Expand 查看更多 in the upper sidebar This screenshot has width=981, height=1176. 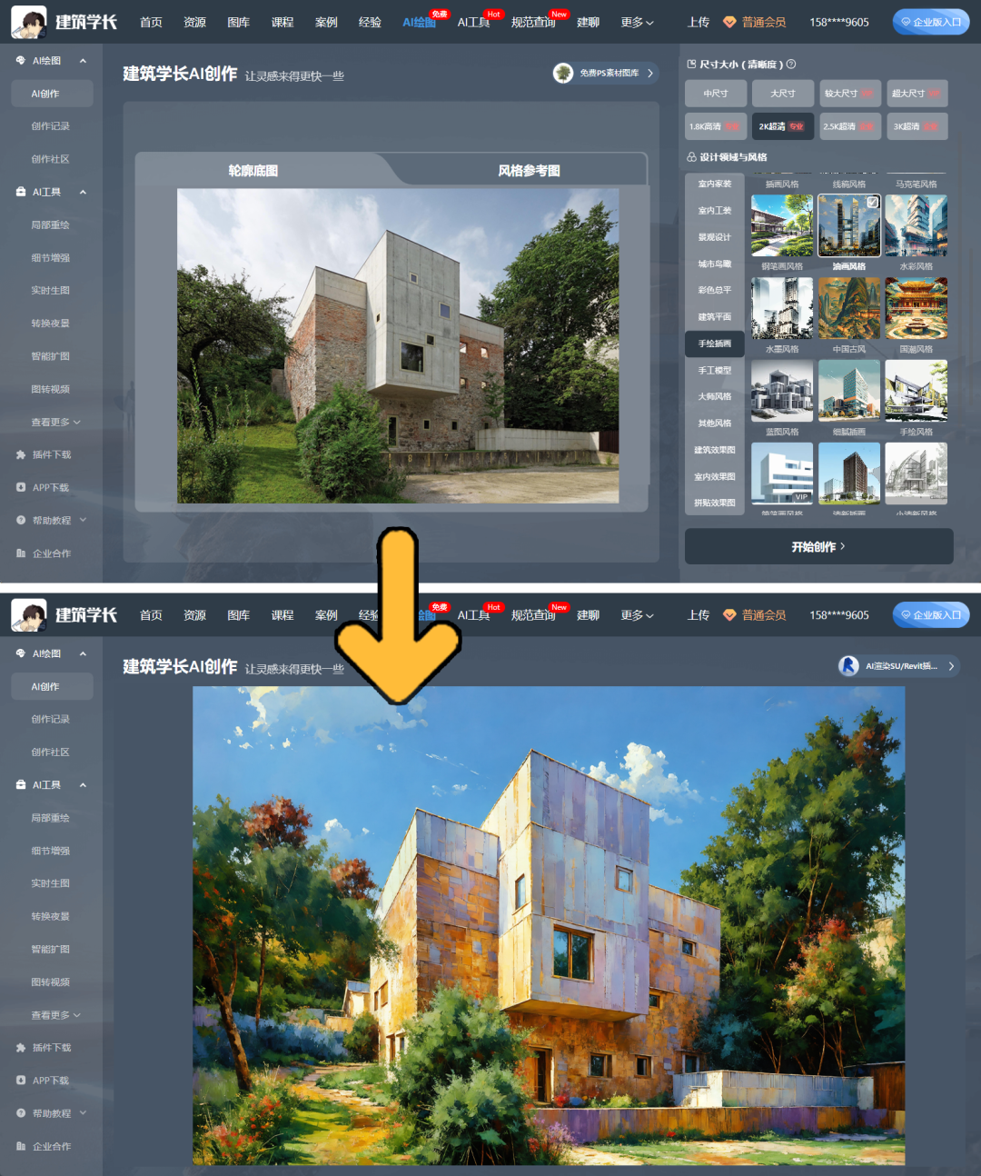coord(55,422)
